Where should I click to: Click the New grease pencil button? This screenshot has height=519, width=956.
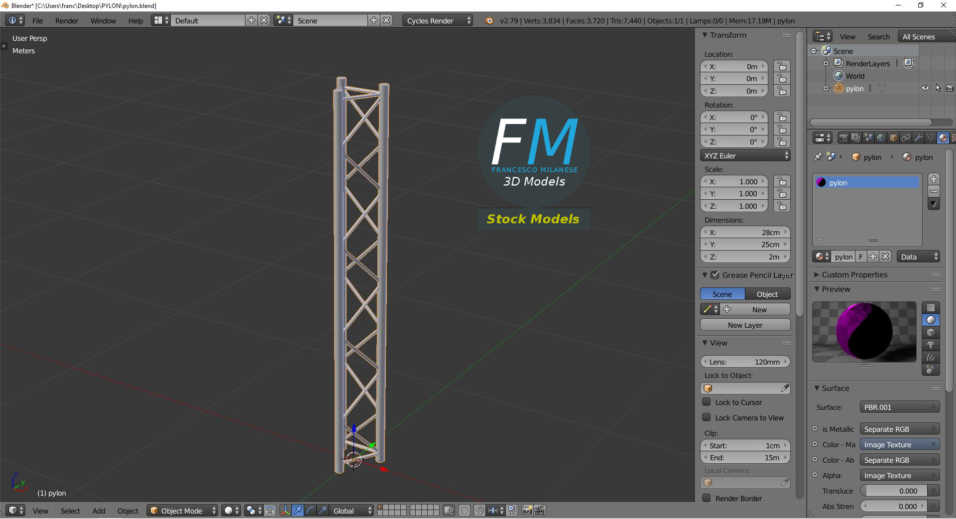756,309
